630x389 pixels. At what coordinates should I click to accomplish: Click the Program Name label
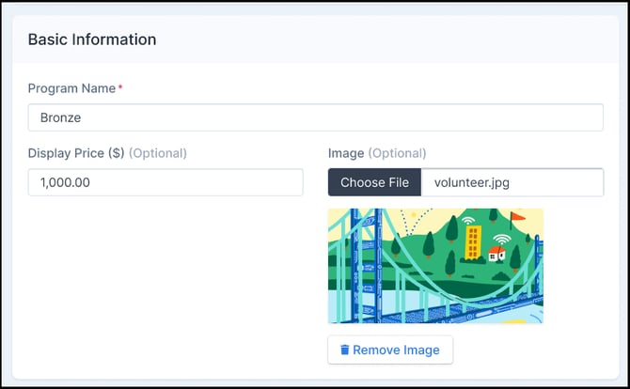click(x=71, y=88)
